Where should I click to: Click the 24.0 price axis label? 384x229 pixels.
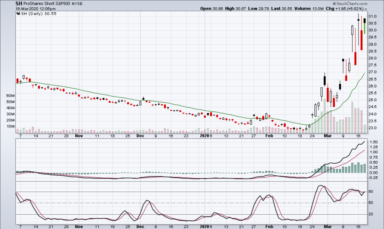point(373,114)
